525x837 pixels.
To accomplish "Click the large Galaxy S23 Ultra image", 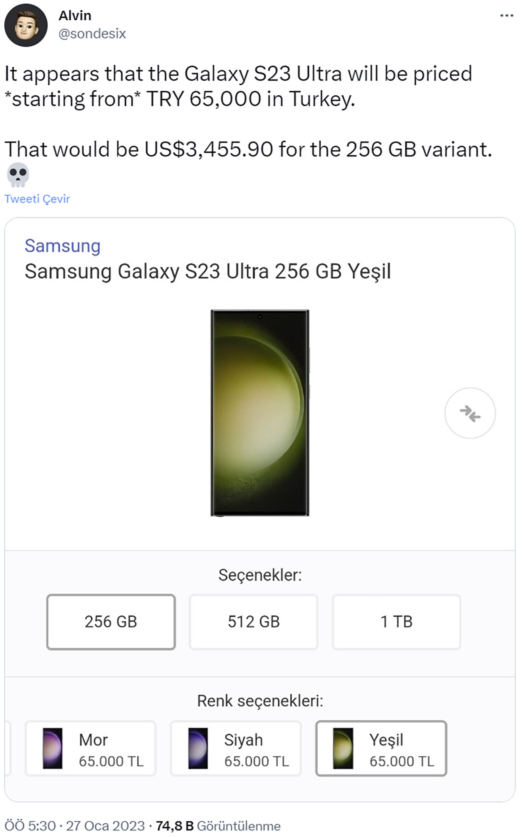I will [x=260, y=413].
